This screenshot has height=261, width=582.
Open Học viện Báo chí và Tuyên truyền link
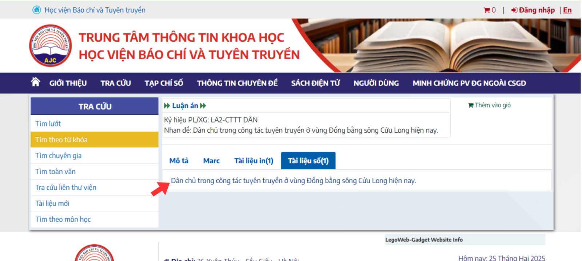point(95,10)
